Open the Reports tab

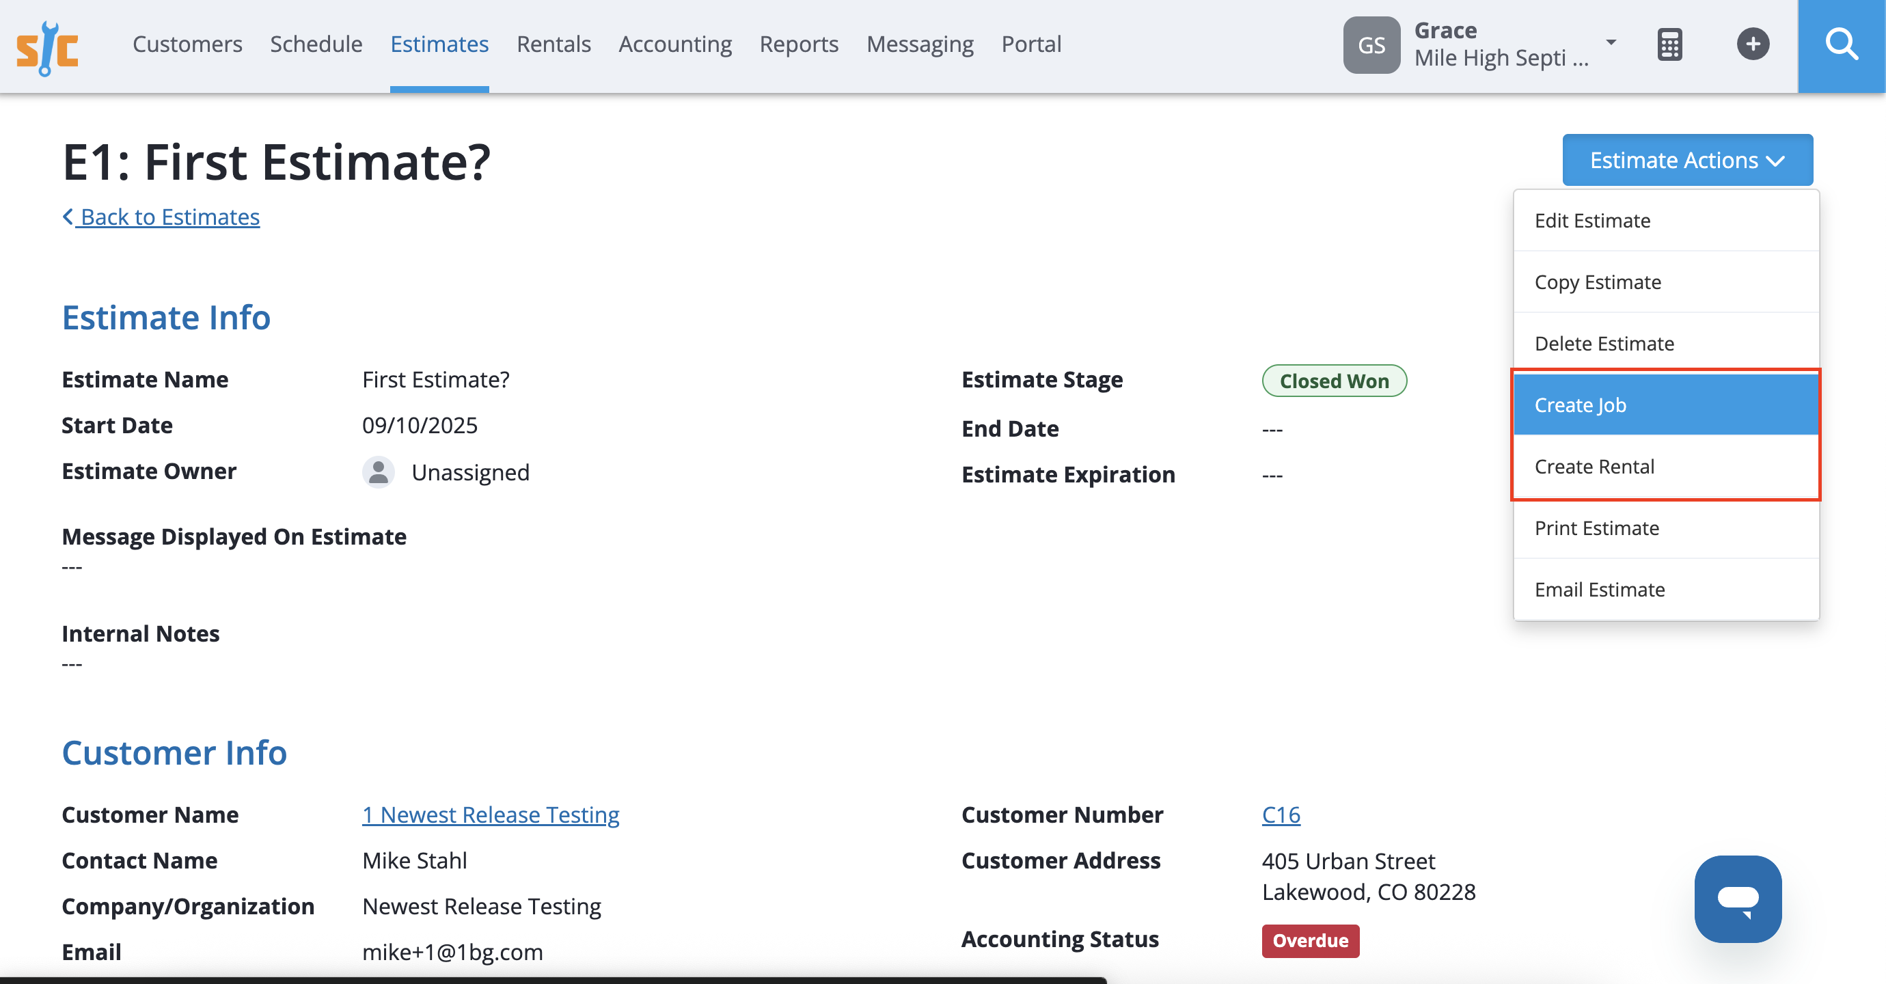[799, 44]
